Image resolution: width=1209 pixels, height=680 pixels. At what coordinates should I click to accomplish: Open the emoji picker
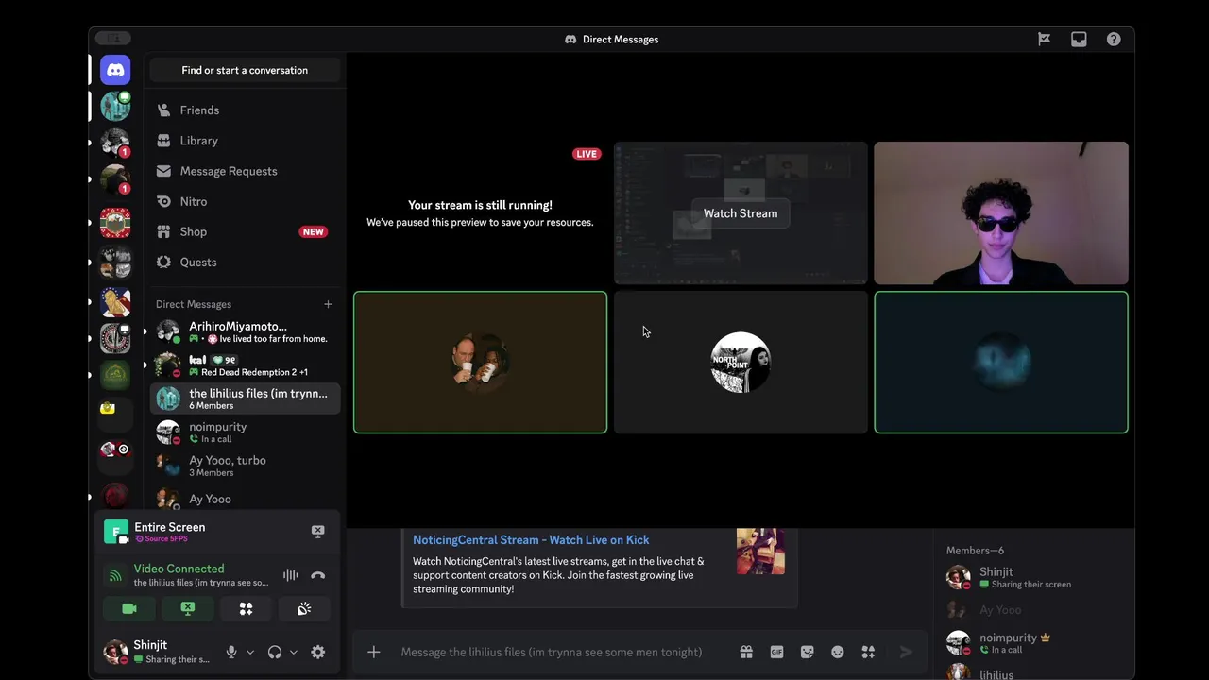837,652
